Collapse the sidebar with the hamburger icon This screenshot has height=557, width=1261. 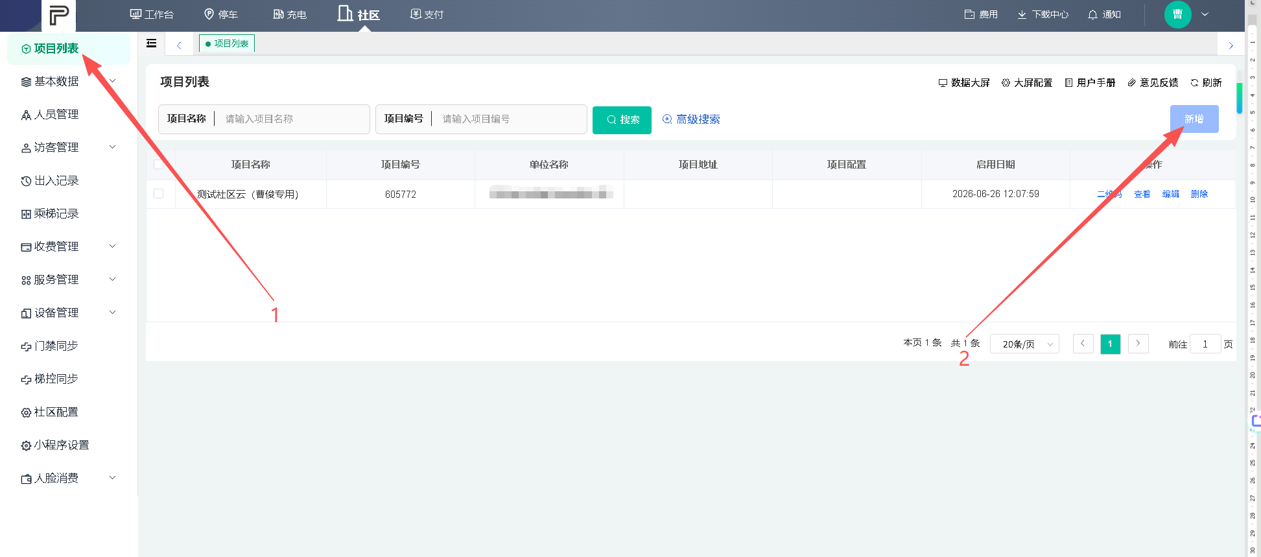(152, 43)
